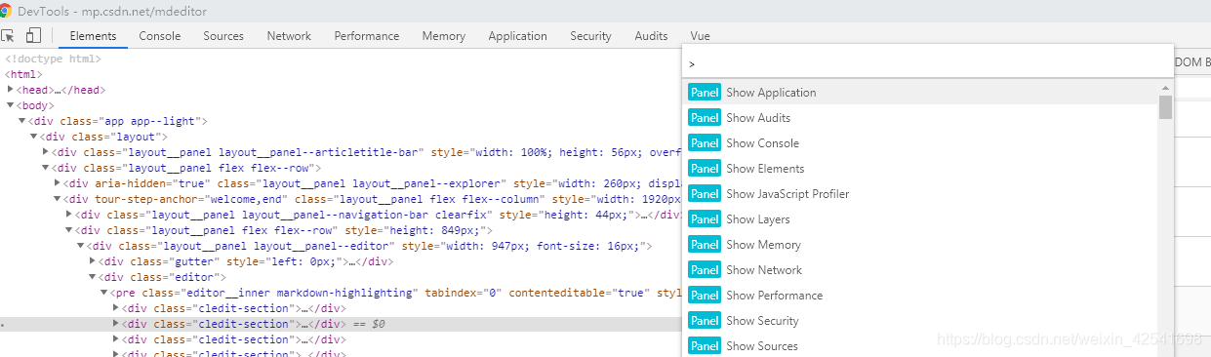Image resolution: width=1211 pixels, height=357 pixels.
Task: Run the Show Console command
Action: click(x=920, y=143)
